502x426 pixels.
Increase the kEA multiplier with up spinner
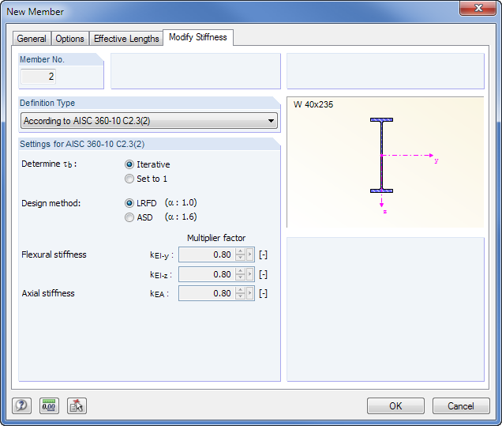(240, 290)
